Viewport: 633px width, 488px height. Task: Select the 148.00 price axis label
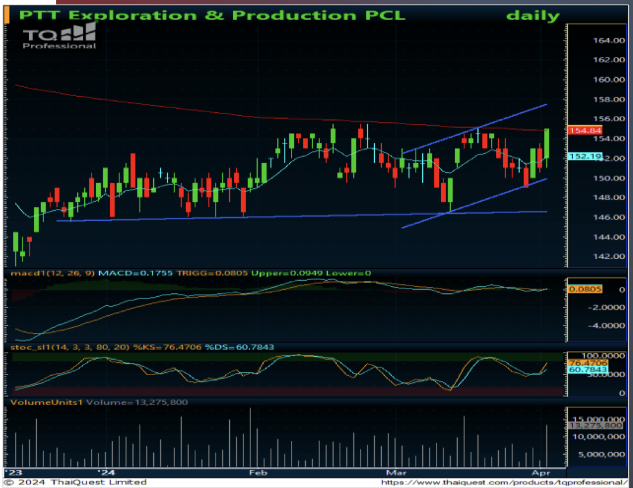tap(609, 197)
